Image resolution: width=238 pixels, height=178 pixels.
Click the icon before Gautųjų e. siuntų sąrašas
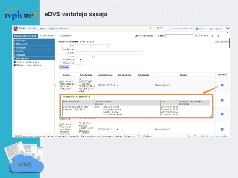(15, 62)
